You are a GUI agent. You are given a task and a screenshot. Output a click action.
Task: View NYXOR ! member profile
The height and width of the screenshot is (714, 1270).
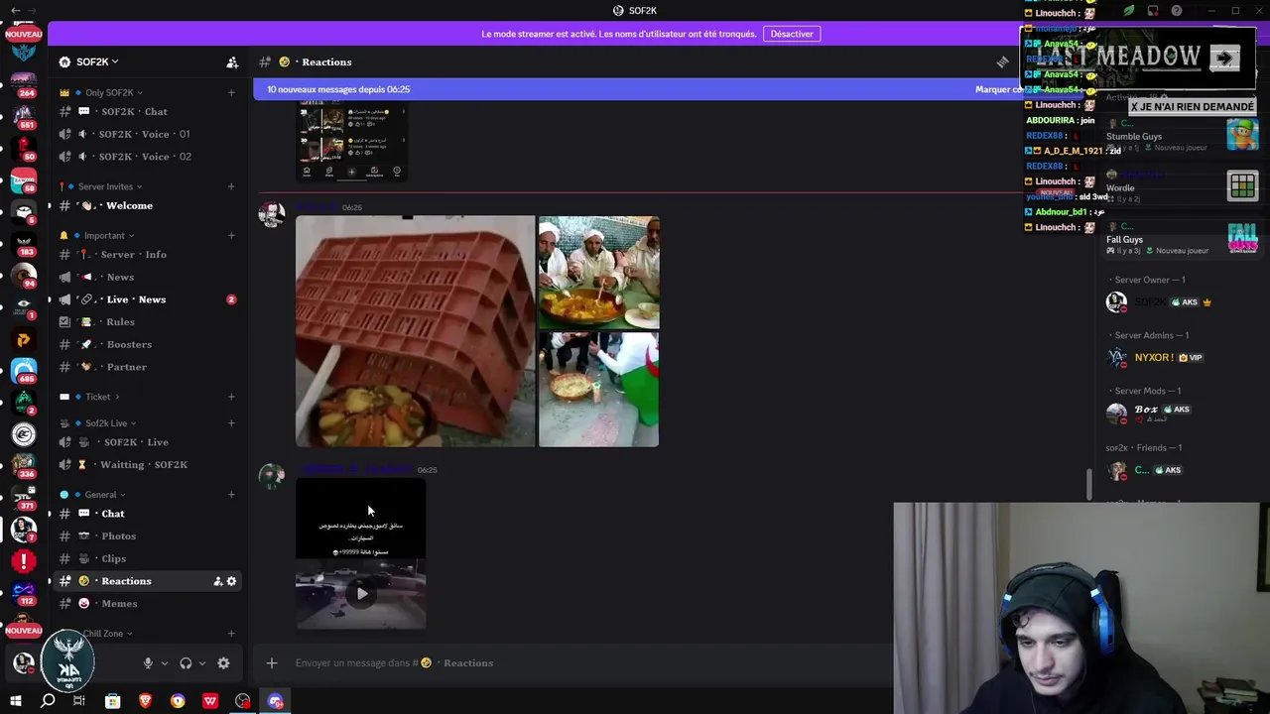point(1181,358)
